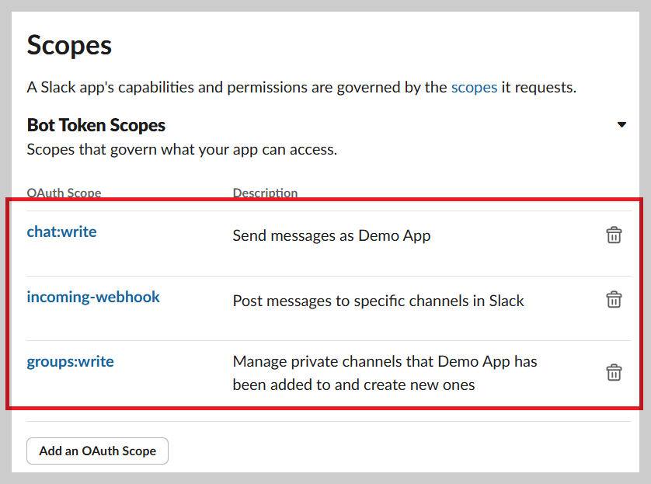
Task: Collapse the Bot Token Scopes section
Action: click(621, 125)
